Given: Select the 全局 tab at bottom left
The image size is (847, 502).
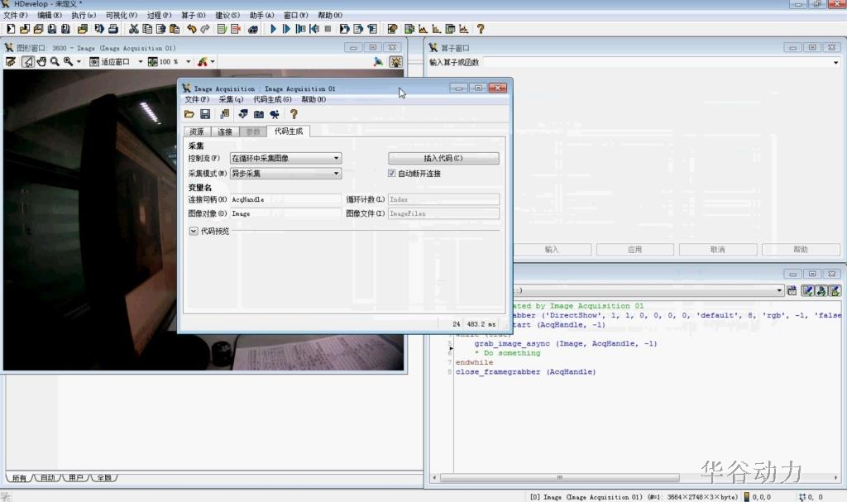Looking at the screenshot, I should pos(103,478).
